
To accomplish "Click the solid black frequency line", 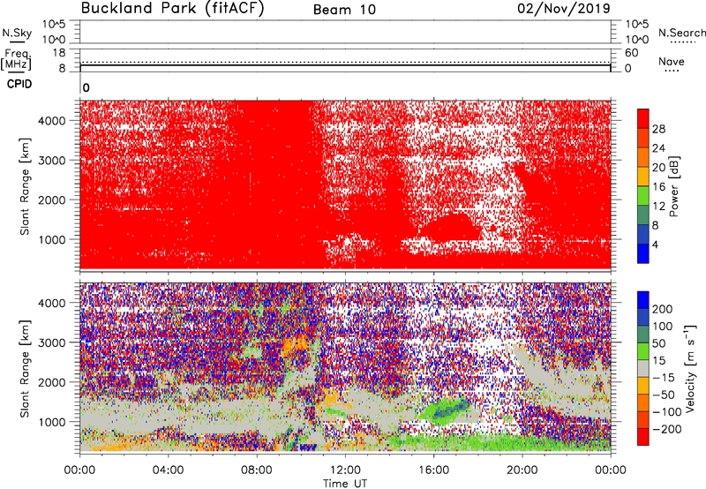I will [345, 65].
